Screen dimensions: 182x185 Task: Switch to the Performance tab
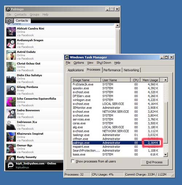(x=112, y=70)
